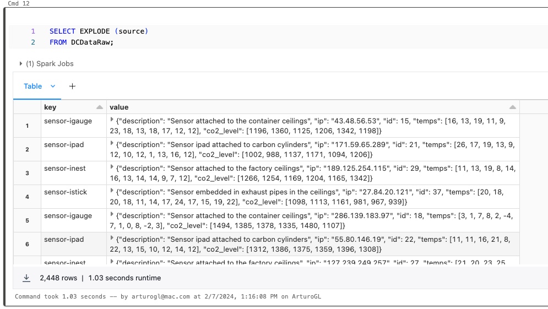Expand the Spark Jobs section
Screen dimensions: 548x309
coord(21,64)
